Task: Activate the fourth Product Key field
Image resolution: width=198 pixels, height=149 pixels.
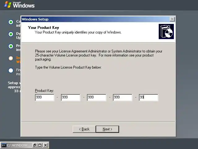Action: click(123, 97)
